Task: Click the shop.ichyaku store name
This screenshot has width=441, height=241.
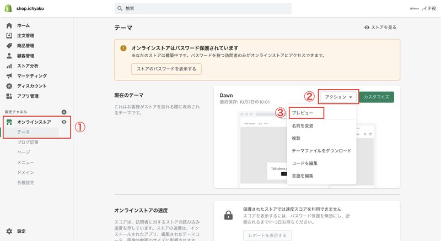Action: pos(30,8)
